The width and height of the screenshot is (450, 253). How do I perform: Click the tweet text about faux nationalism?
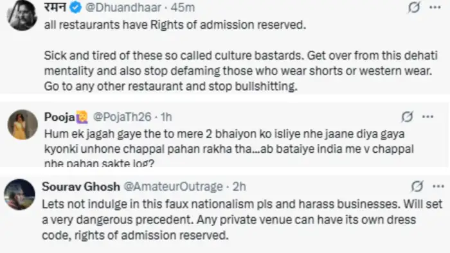pos(242,220)
